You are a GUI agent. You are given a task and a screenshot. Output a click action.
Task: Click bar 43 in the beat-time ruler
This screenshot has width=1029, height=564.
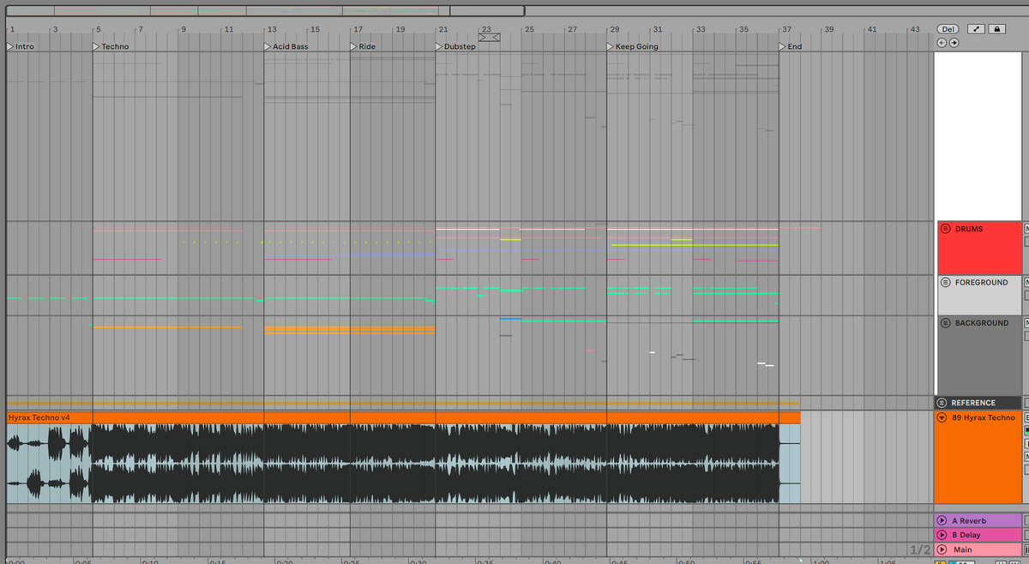pos(915,29)
